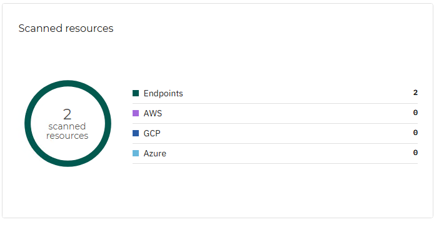
Task: Click the dark green Endpoints legend swatch
Action: [136, 93]
